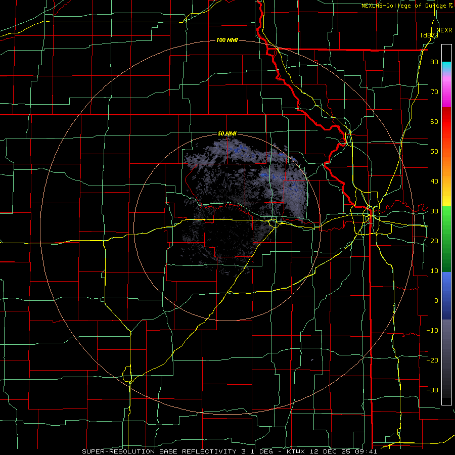The width and height of the screenshot is (455, 455).
Task: Click the 20 value on the dBZ scale
Action: (x=434, y=241)
